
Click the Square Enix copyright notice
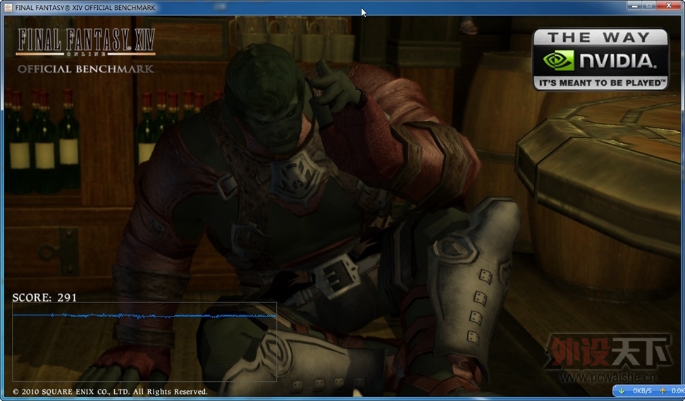pos(110,391)
